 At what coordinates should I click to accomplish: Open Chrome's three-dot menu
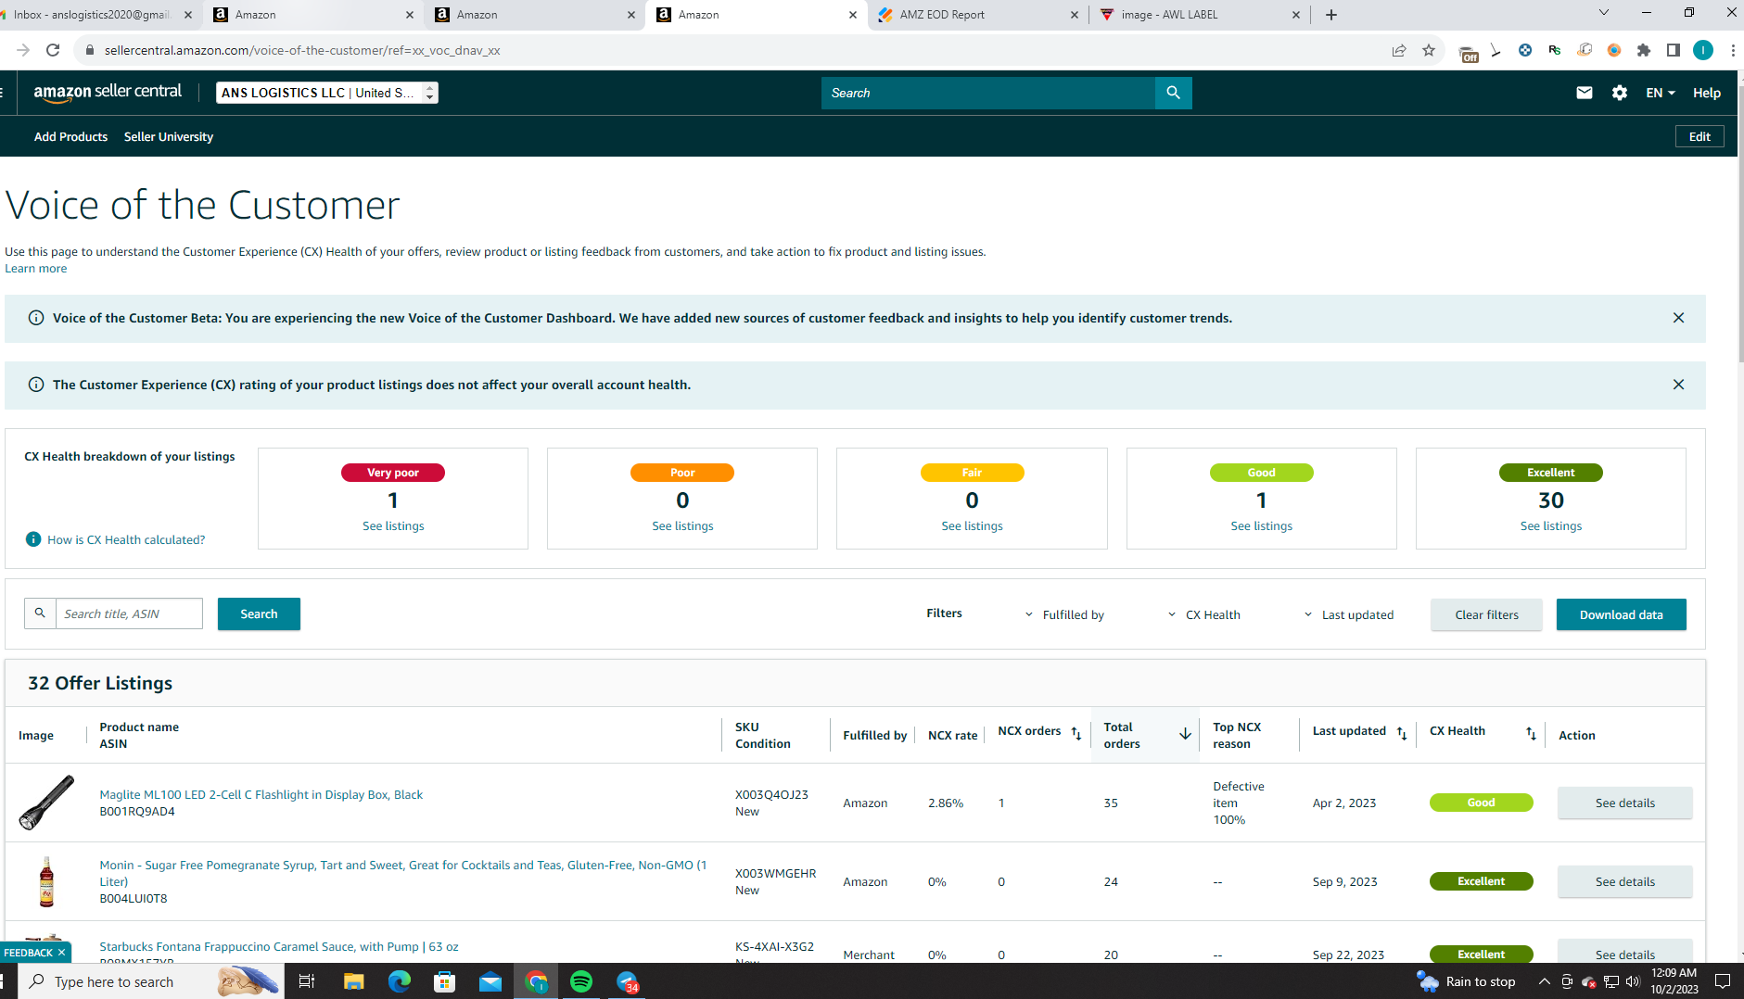pyautogui.click(x=1732, y=50)
